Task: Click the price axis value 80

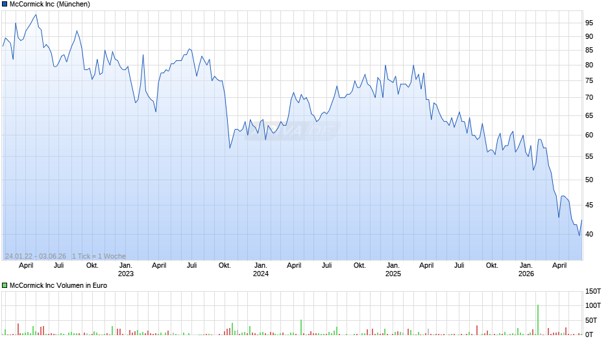Action: pos(589,65)
